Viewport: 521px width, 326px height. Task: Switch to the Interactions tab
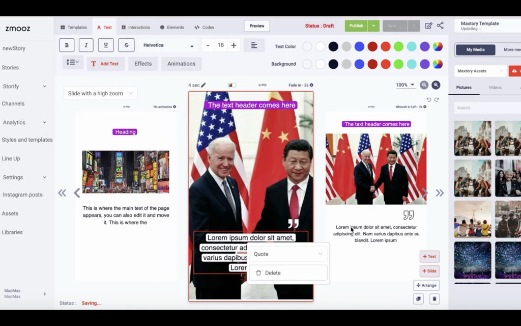pyautogui.click(x=135, y=28)
